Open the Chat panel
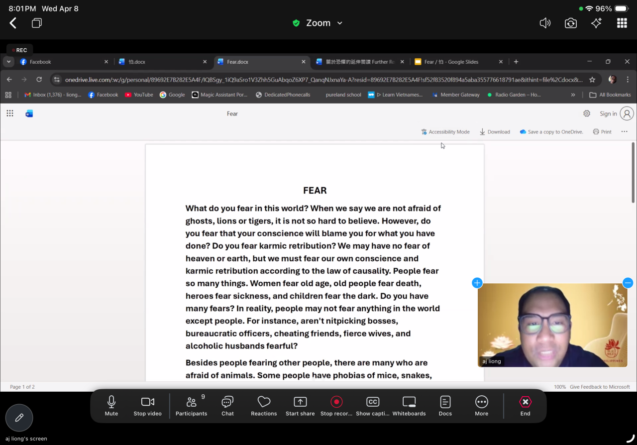 point(227,406)
